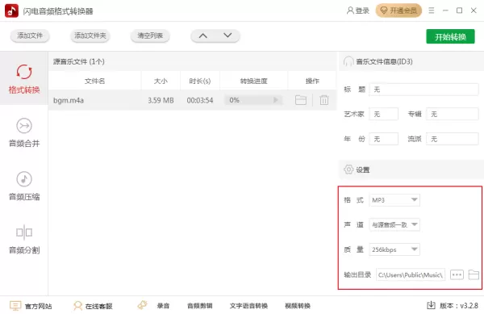Start conversion with 开始转换 button
This screenshot has width=484, height=314.
[x=450, y=36]
